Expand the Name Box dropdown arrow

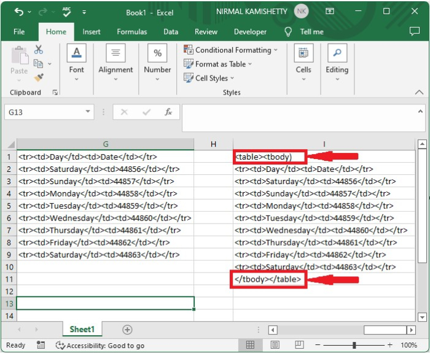tap(88, 112)
